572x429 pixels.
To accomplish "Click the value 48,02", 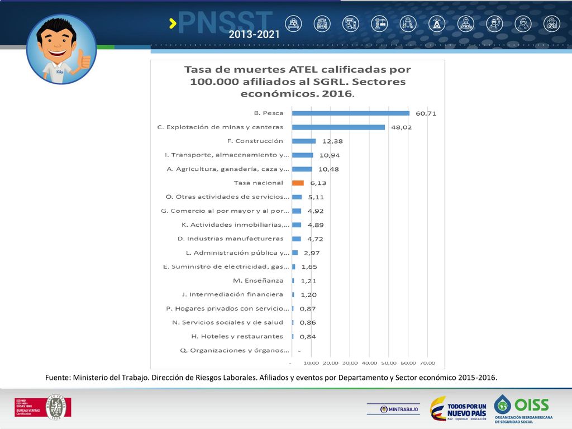I will 401,127.
